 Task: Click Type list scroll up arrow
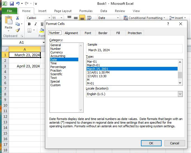pyautogui.click(x=180, y=62)
